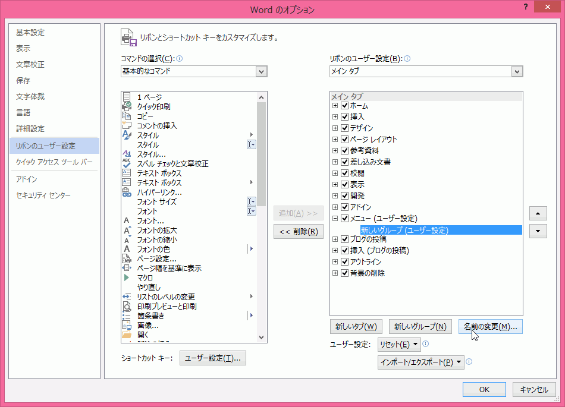Click the ページ設定... icon
The image size is (565, 407).
point(127,258)
